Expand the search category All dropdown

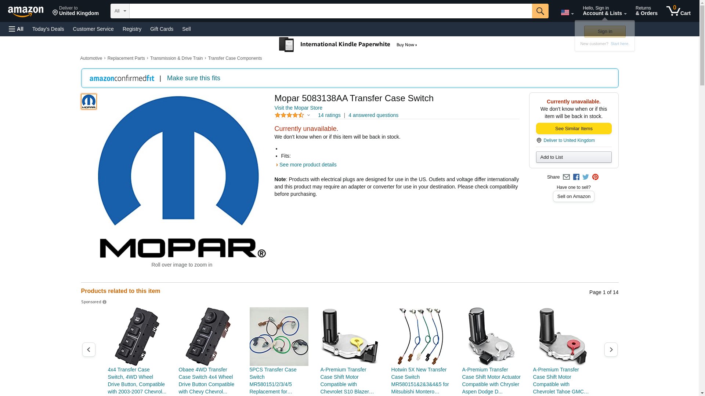coord(120,11)
